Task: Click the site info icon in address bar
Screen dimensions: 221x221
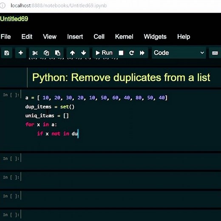Action: (3, 6)
